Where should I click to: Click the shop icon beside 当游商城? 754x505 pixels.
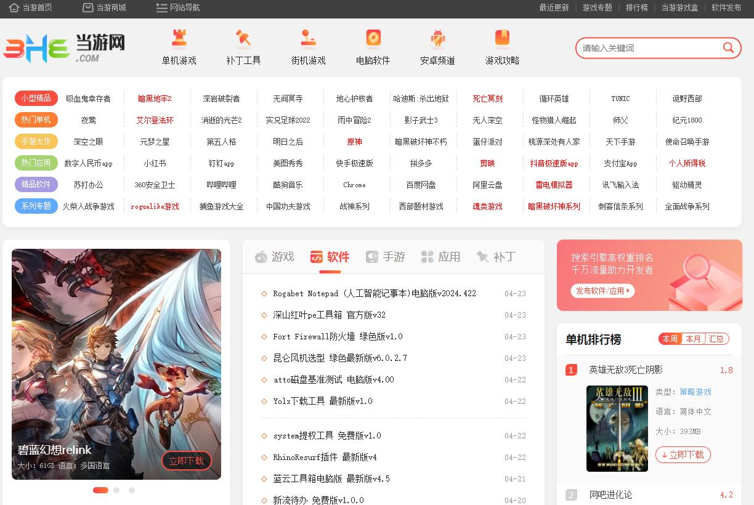pyautogui.click(x=88, y=8)
